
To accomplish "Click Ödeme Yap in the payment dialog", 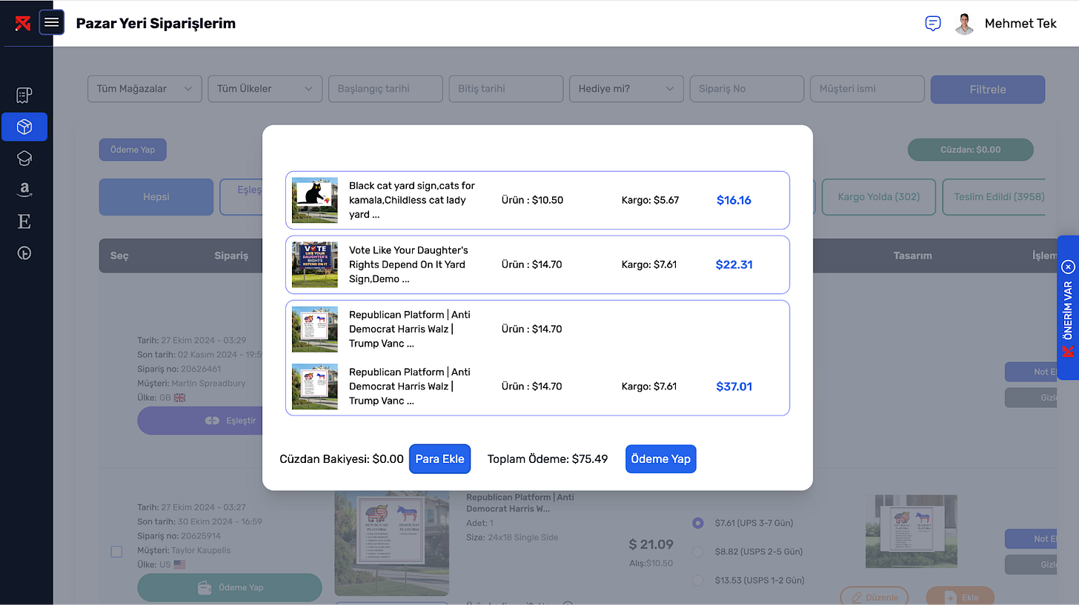I will click(660, 458).
